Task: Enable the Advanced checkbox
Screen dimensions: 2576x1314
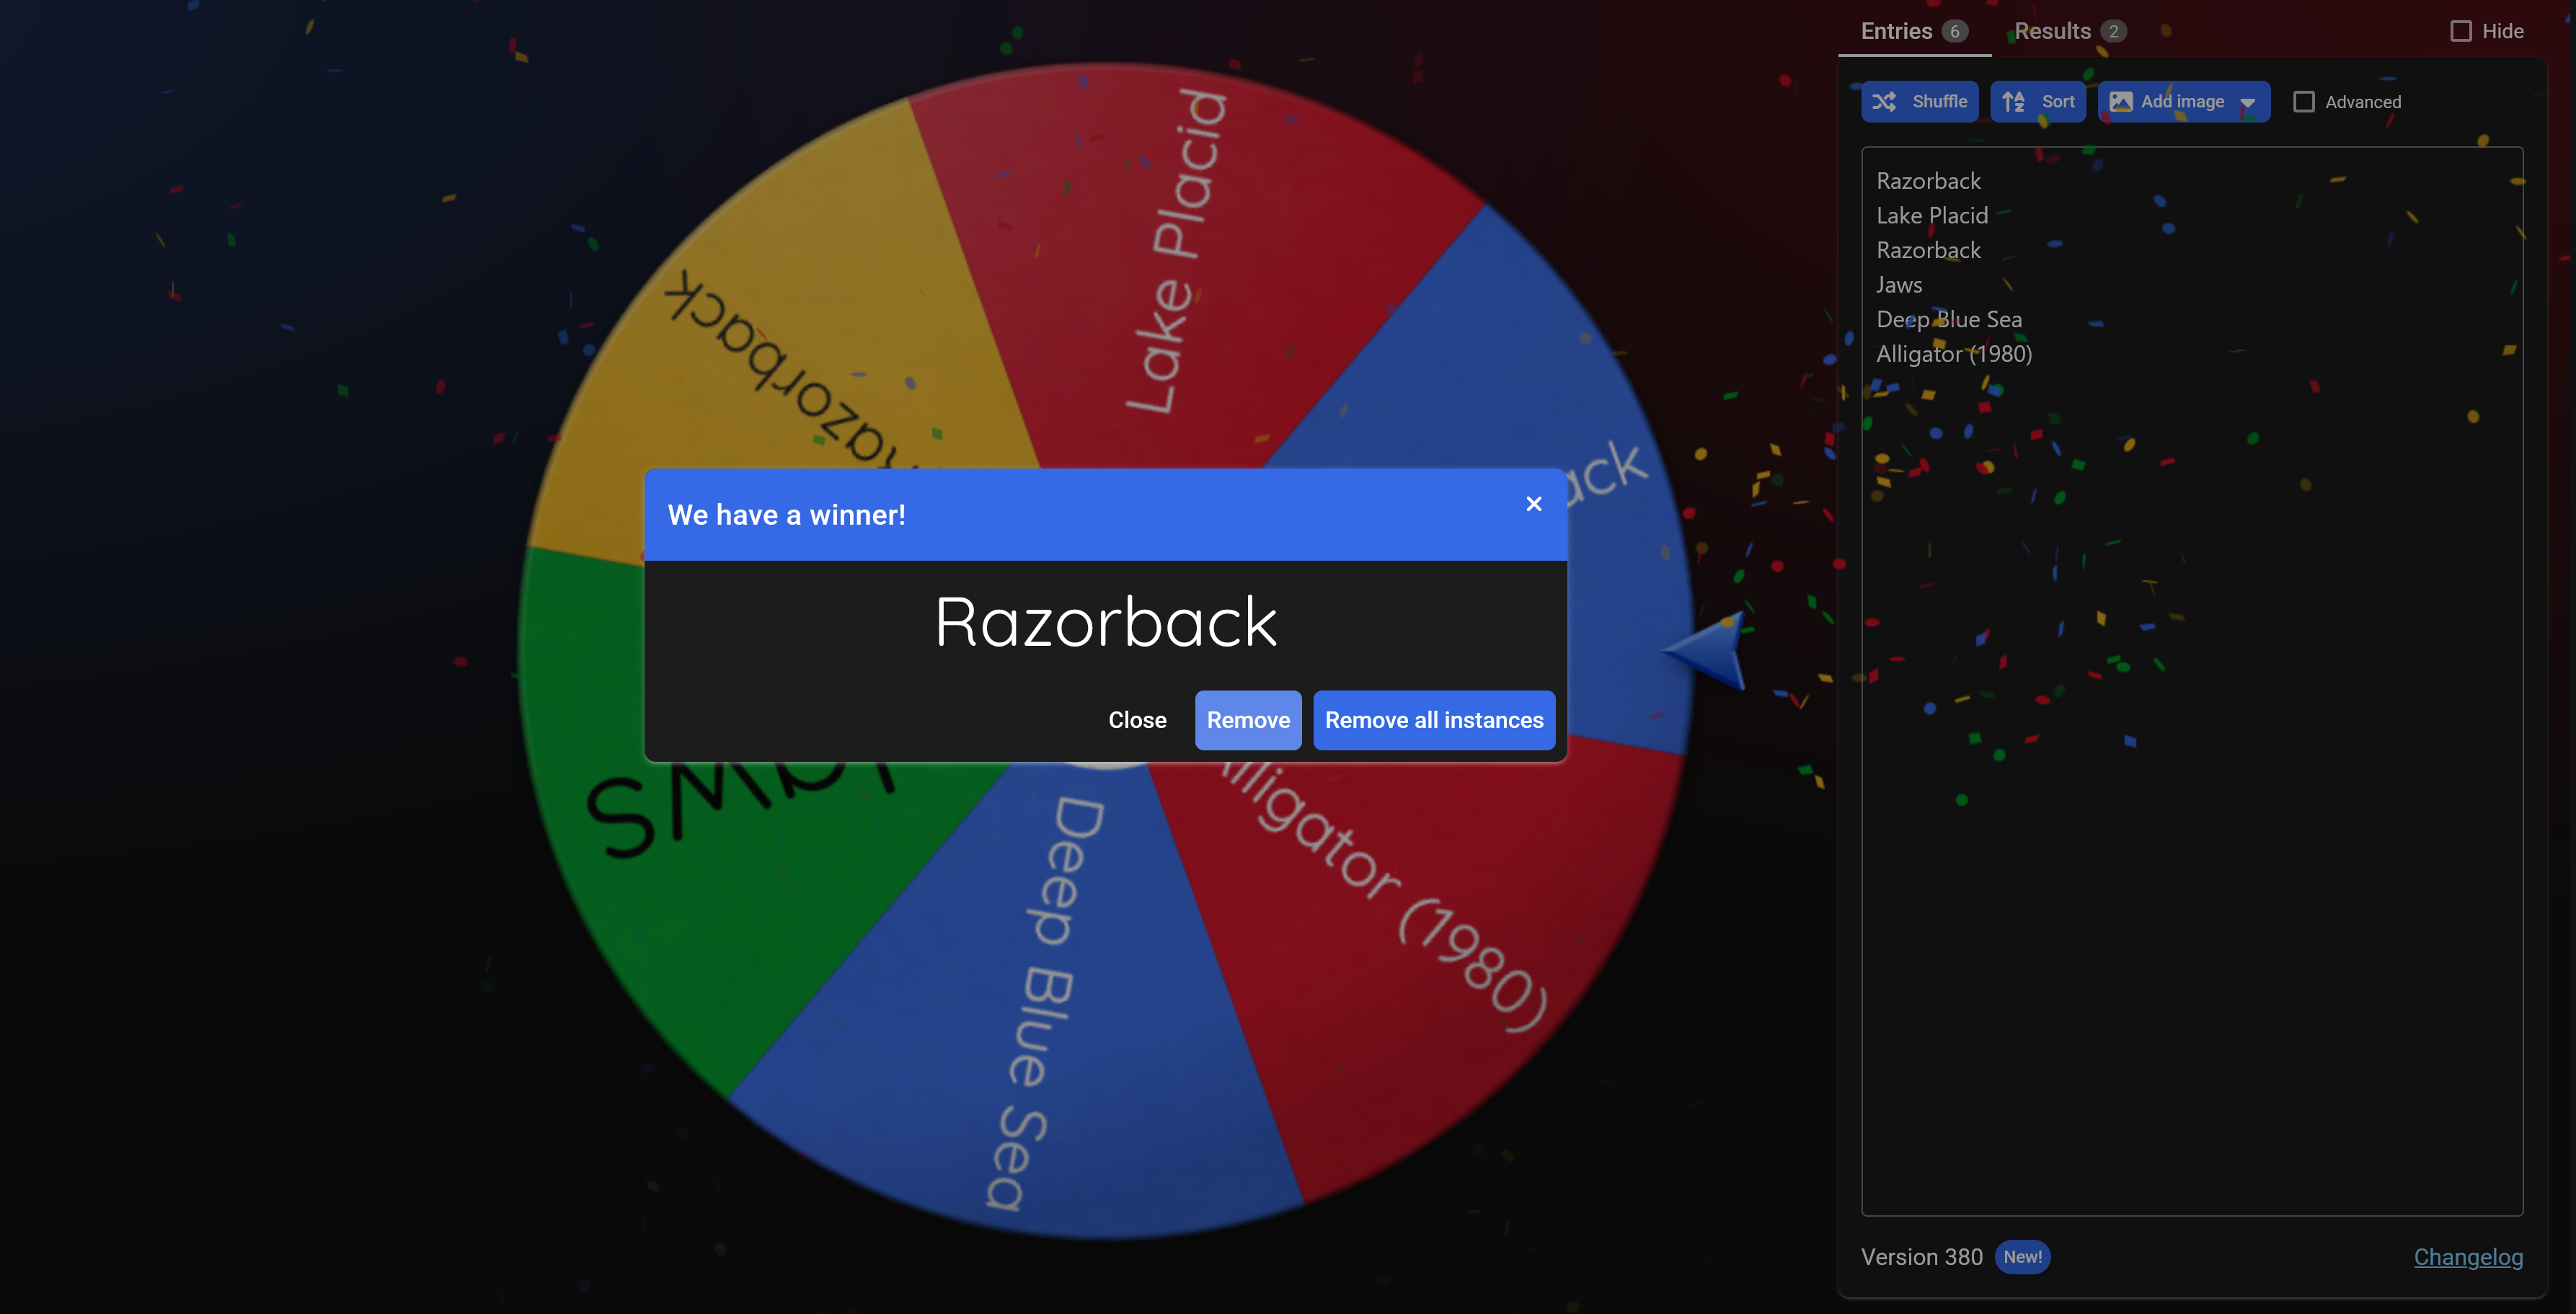Action: coord(2304,102)
